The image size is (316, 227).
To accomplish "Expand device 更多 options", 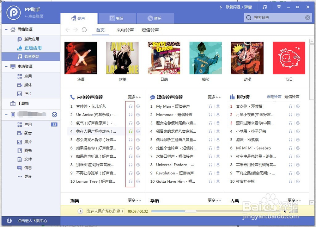I will tap(31, 177).
